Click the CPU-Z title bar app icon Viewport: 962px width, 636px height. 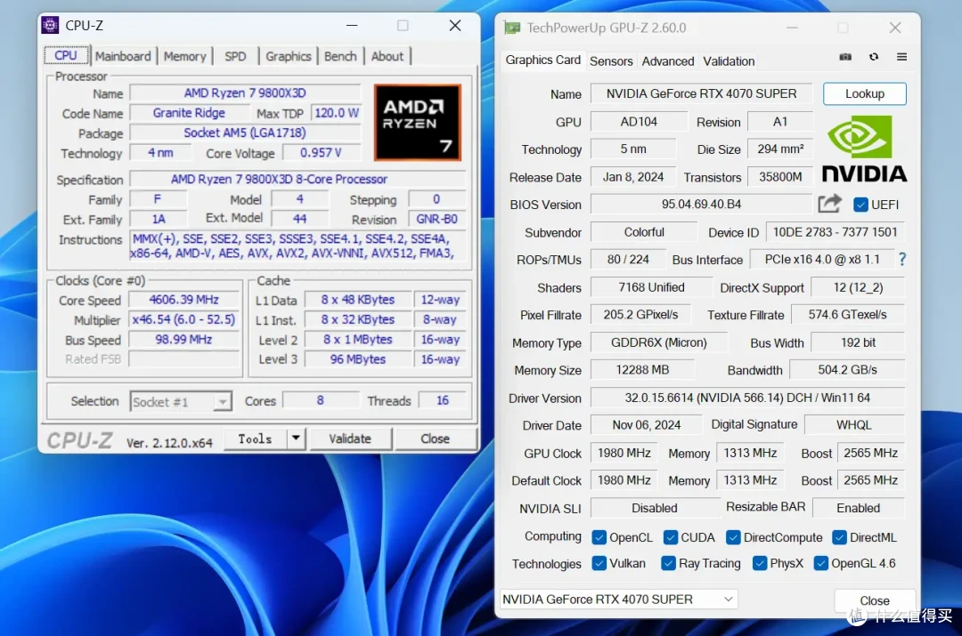tap(50, 25)
